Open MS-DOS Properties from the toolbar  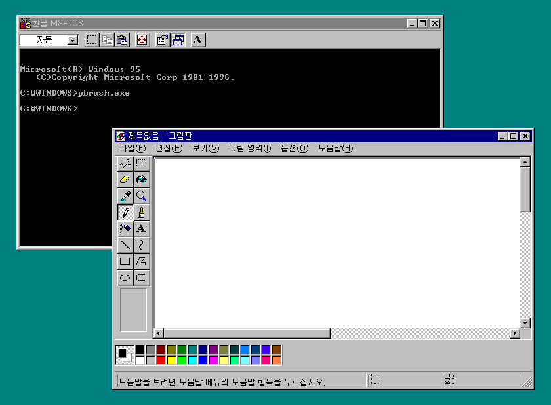(163, 40)
